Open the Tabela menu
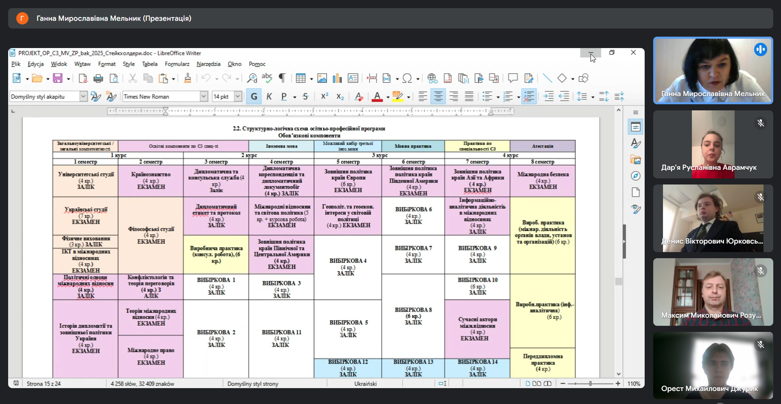This screenshot has width=781, height=404. tap(149, 64)
